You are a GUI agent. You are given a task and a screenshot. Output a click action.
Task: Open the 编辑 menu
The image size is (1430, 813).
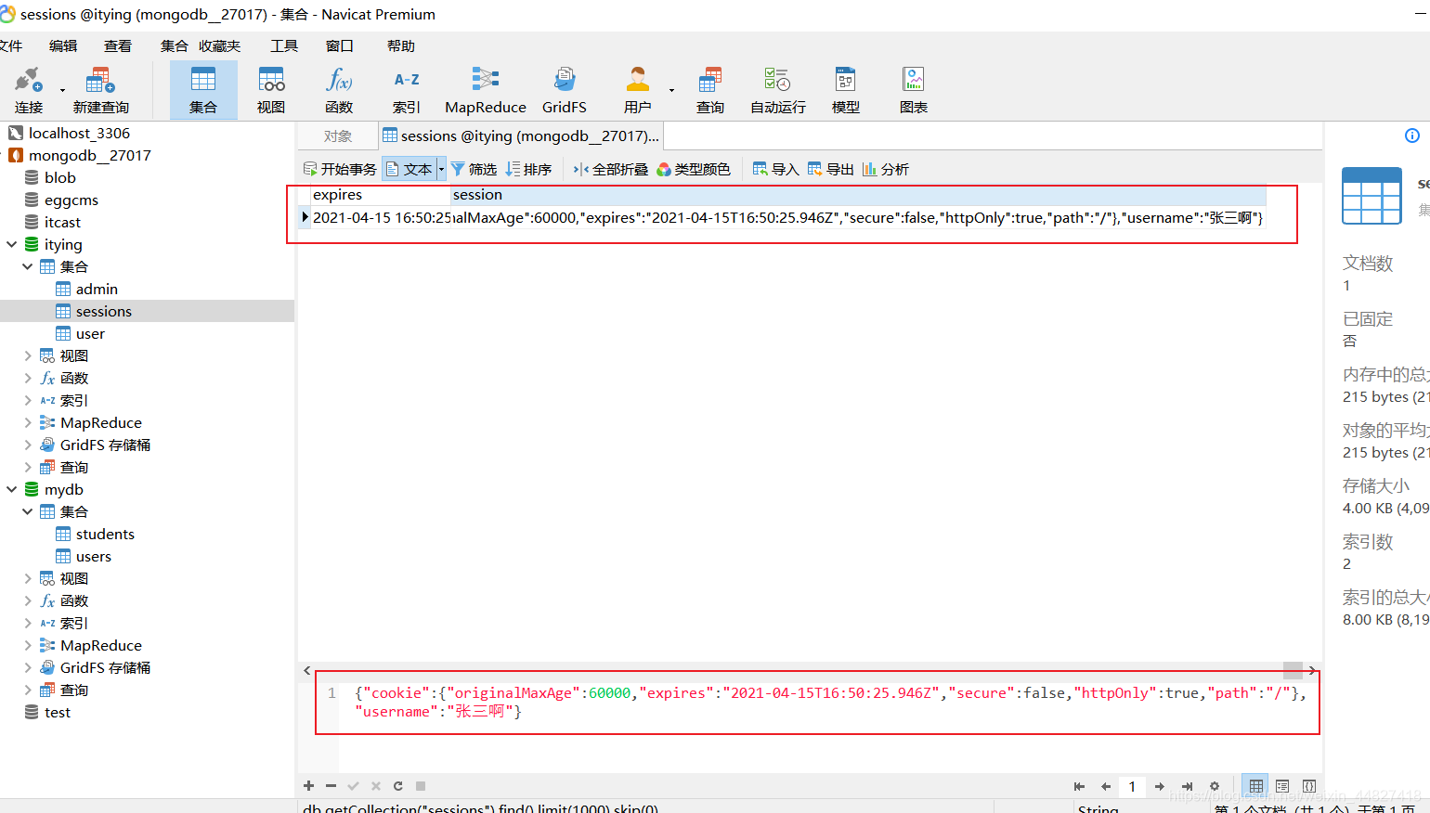63,45
